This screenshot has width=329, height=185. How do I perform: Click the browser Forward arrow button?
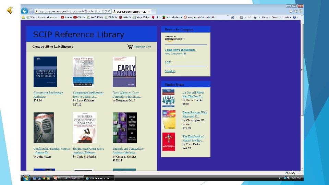[31, 11]
